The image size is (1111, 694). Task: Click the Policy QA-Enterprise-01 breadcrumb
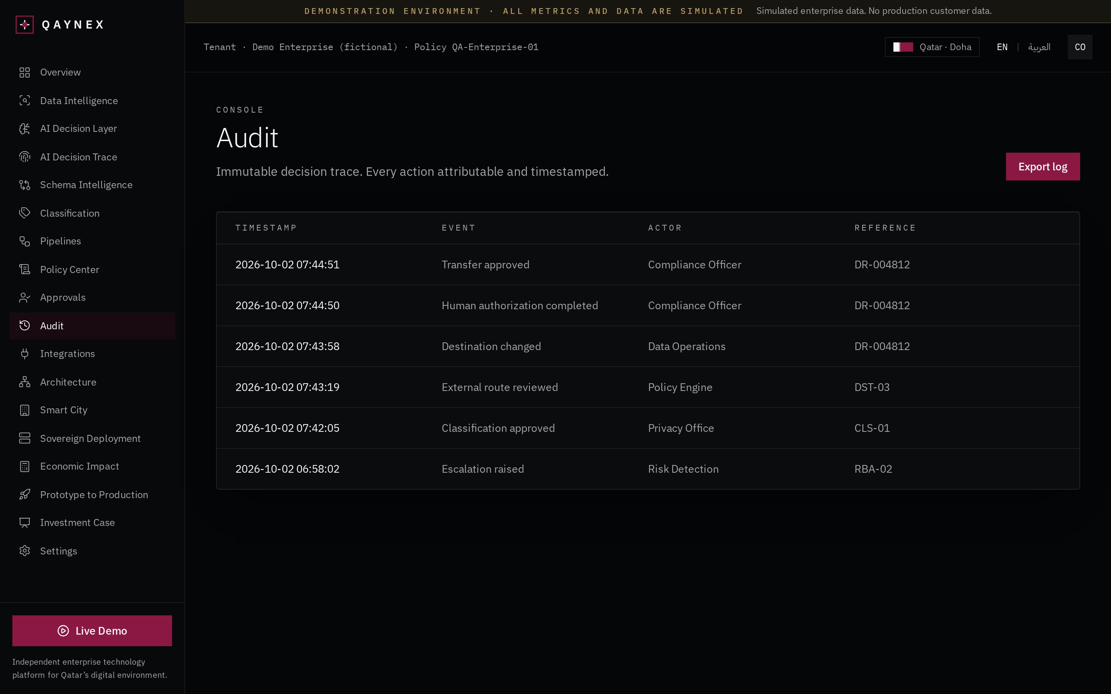476,47
